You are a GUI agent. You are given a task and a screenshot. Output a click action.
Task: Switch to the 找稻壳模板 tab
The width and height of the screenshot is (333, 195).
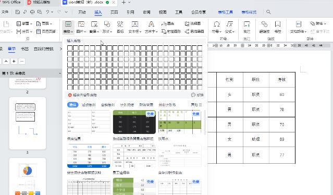point(42,2)
